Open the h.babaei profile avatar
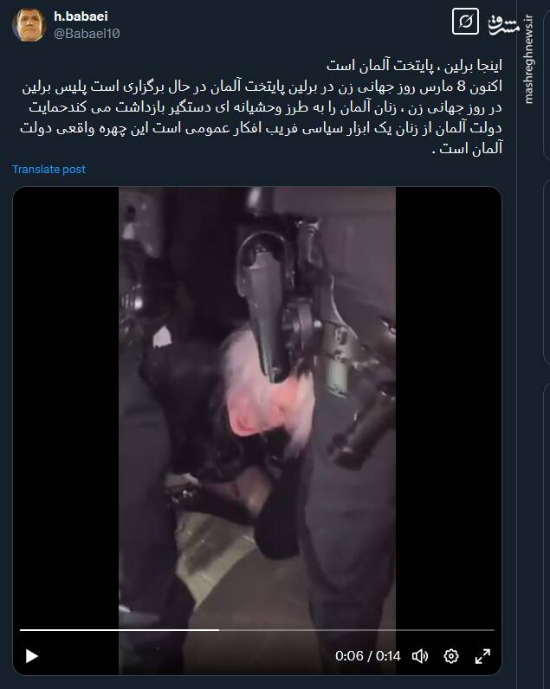The height and width of the screenshot is (689, 550). point(29,25)
